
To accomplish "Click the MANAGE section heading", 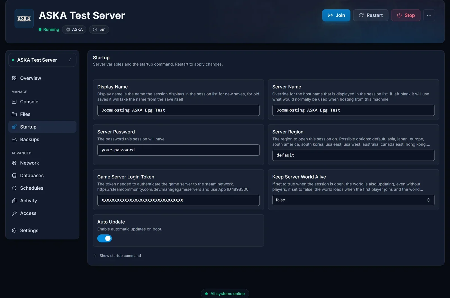I will coord(19,92).
